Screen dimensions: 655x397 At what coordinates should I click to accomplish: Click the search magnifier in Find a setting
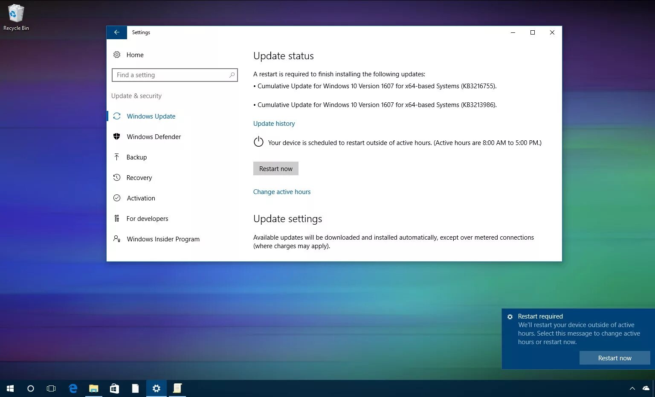232,75
